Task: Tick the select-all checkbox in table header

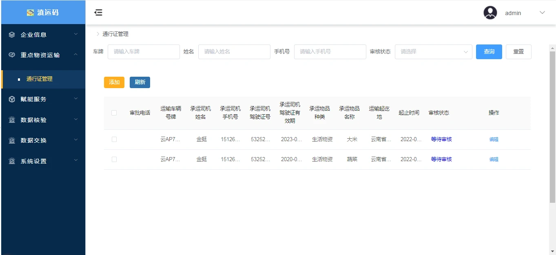Action: [114, 113]
